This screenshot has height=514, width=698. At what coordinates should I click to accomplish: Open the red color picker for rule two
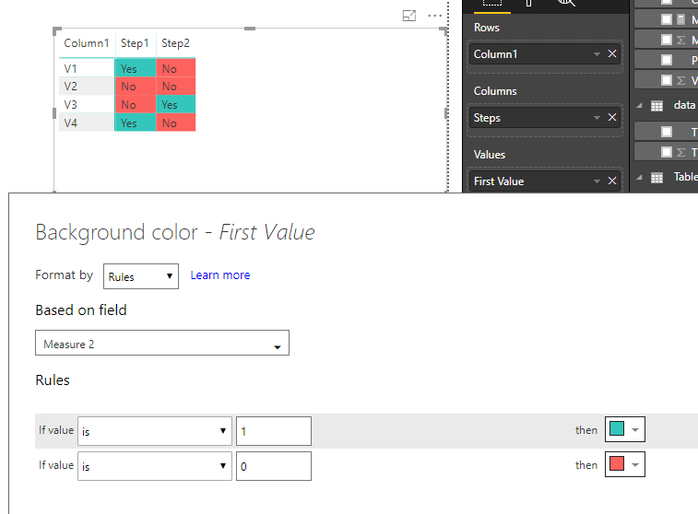(625, 464)
